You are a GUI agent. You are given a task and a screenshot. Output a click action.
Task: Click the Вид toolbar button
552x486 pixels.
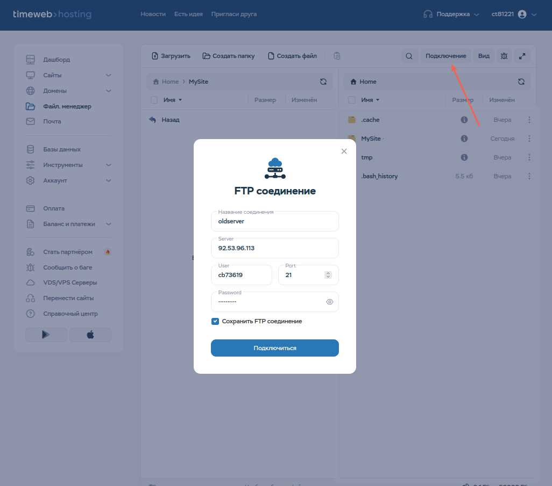(x=484, y=56)
